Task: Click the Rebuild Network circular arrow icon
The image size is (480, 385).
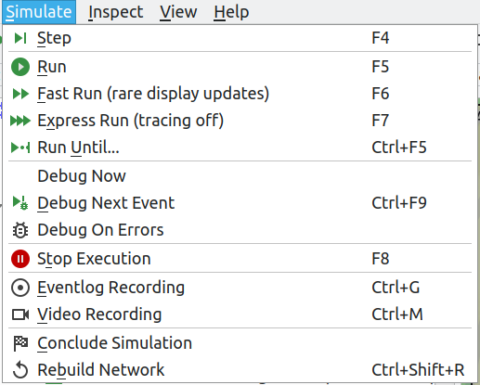Action: pos(20,370)
